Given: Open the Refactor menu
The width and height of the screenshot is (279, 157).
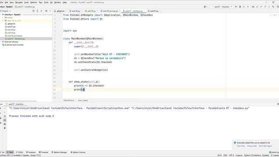Looking at the screenshot, I should [x=34, y=2].
